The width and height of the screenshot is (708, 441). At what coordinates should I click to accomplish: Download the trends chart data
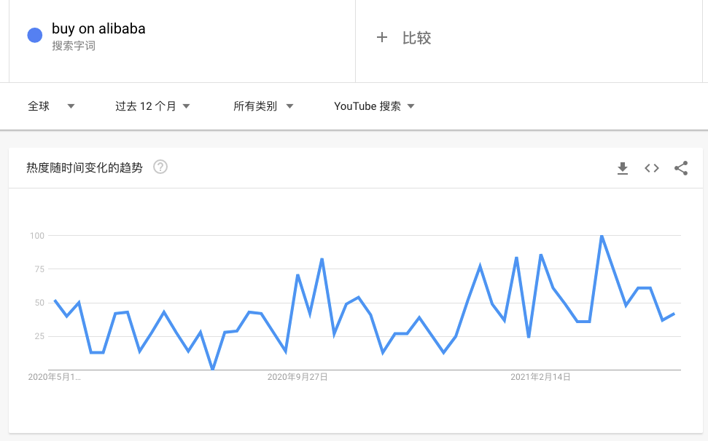(623, 167)
